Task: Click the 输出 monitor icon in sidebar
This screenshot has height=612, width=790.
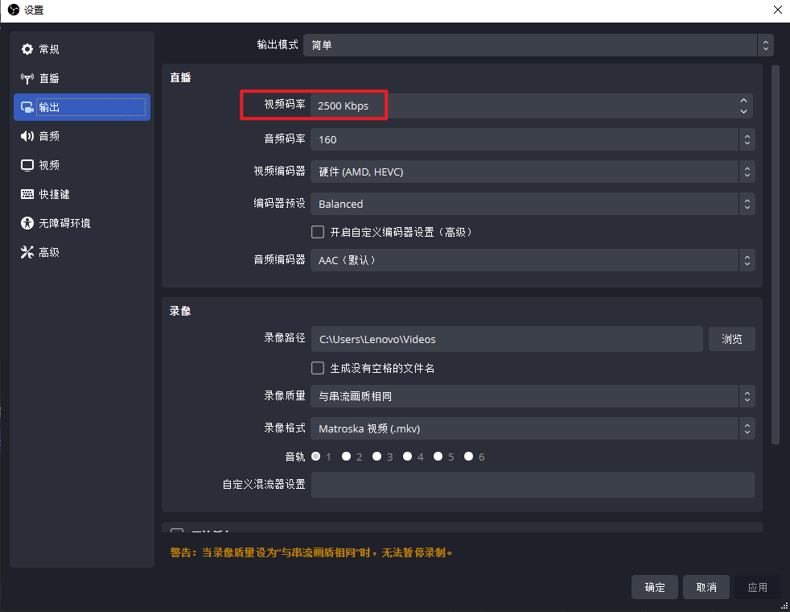Action: tap(27, 107)
